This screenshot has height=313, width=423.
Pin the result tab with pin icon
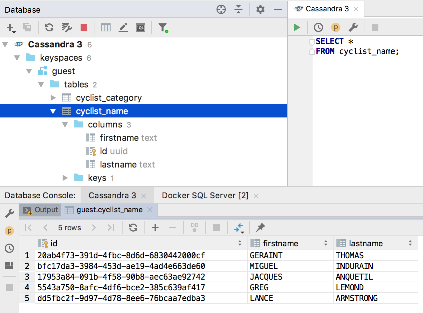click(x=260, y=228)
